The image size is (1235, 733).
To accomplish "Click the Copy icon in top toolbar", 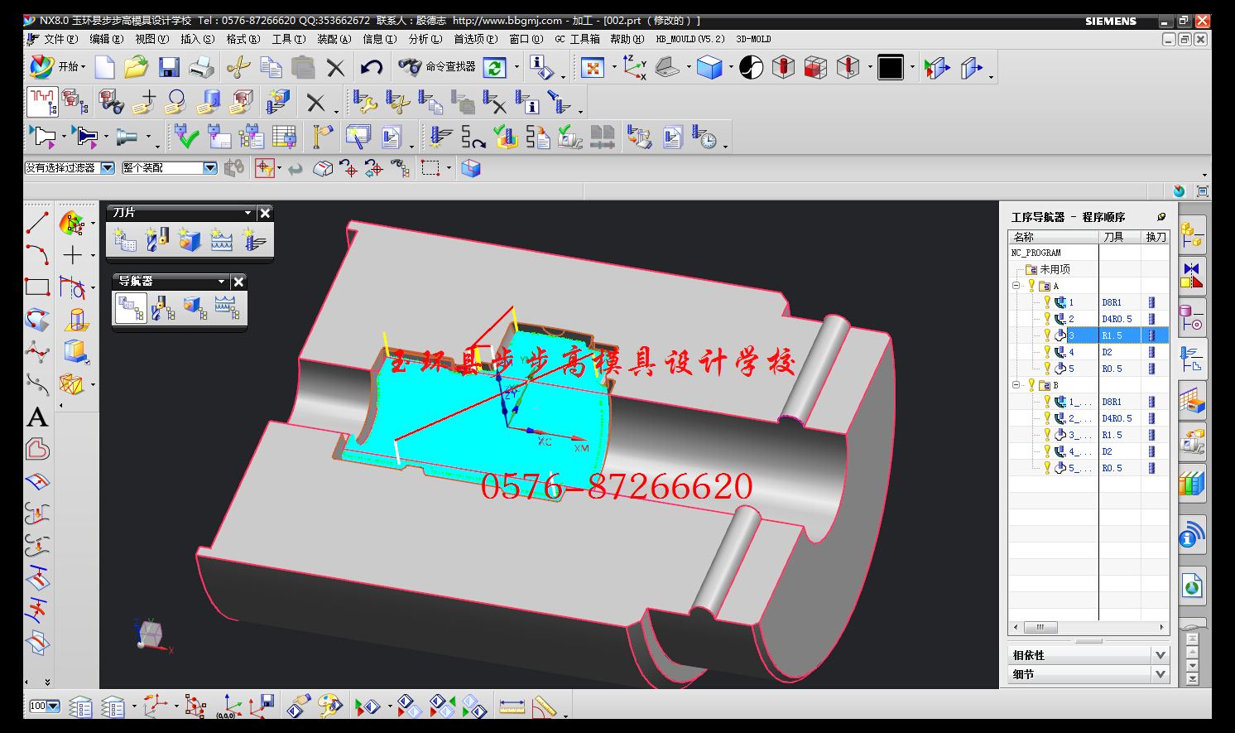I will tap(271, 67).
